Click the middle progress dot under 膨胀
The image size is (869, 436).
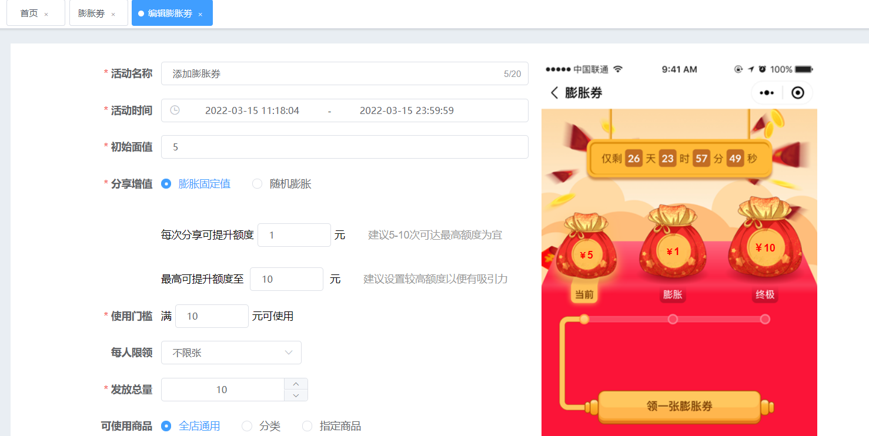coord(673,319)
